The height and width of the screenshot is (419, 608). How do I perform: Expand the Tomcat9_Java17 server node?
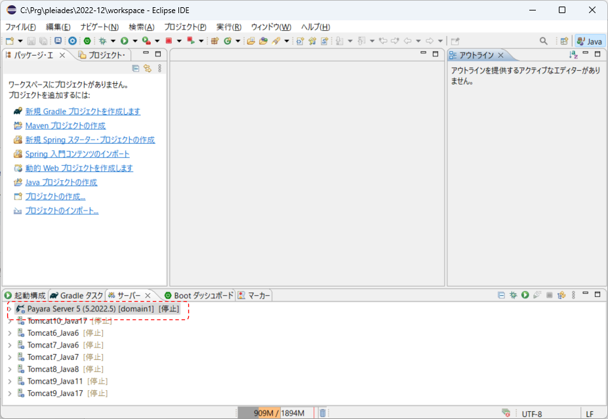[x=10, y=393]
